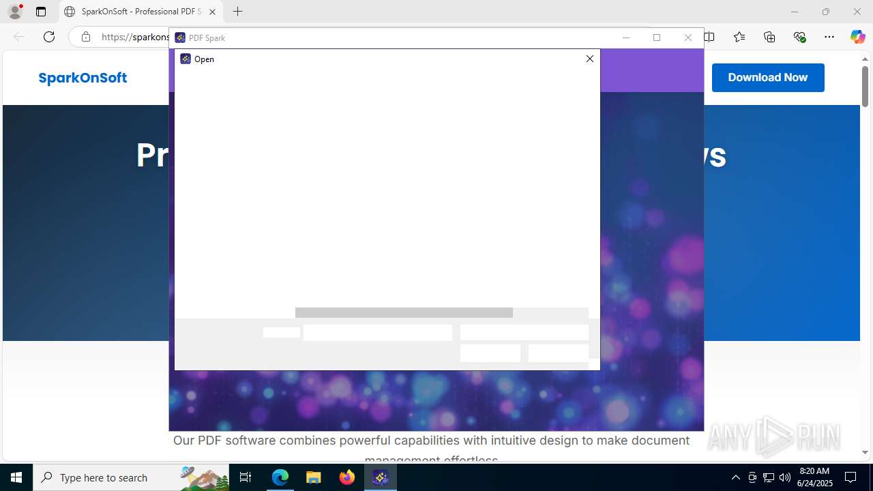
Task: Click the Download Now button
Action: 768,78
